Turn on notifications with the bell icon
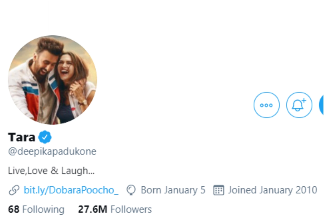This screenshot has width=324, height=216. (299, 105)
